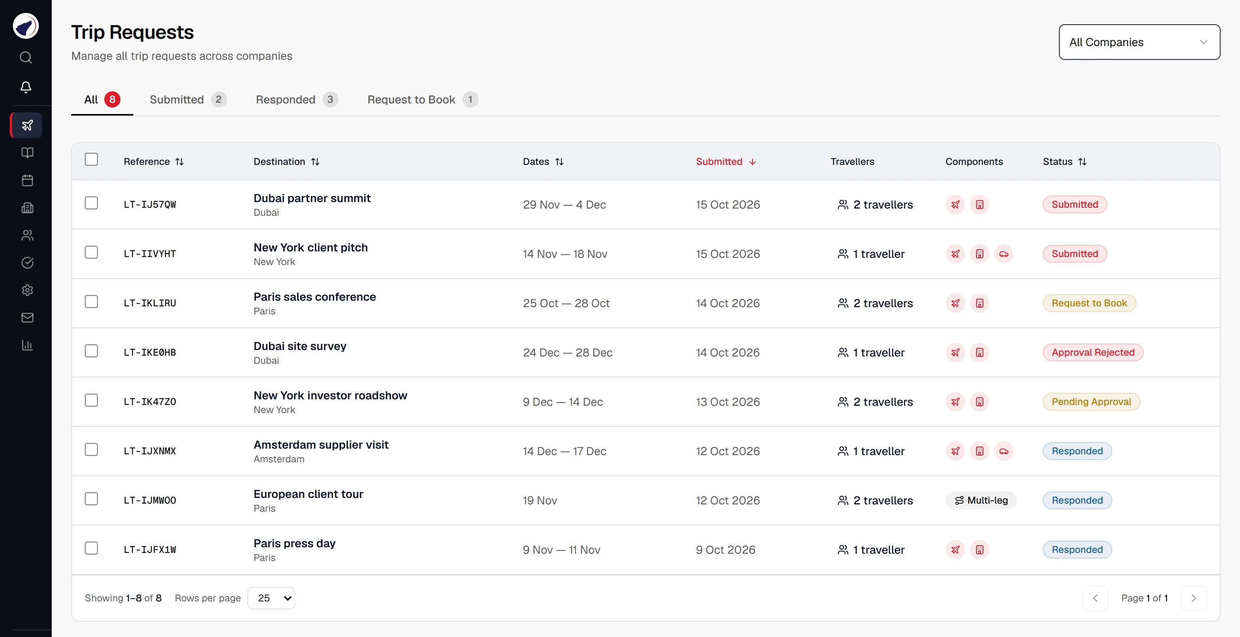
Task: Click the hotel component icon for Paris sales conference
Action: 980,303
